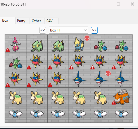The width and height of the screenshot is (138, 129).
Task: Go to the previous box with << button
Action: [43, 30]
